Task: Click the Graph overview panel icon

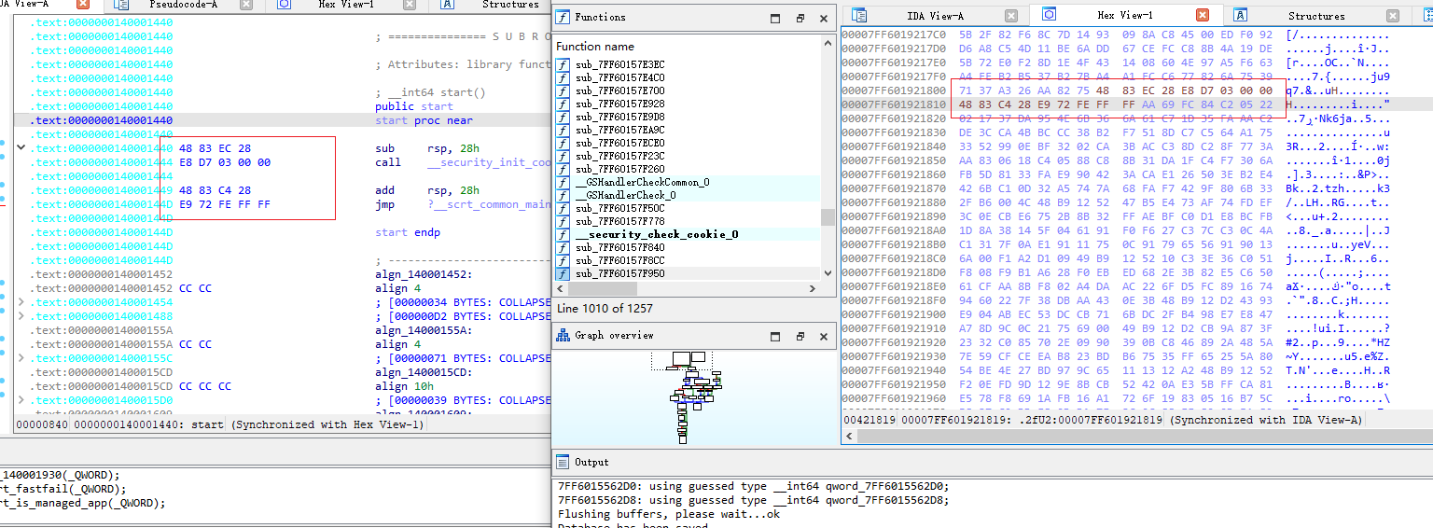Action: 563,336
